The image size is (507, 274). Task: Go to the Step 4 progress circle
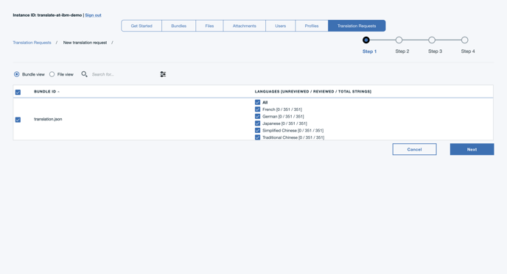point(464,40)
